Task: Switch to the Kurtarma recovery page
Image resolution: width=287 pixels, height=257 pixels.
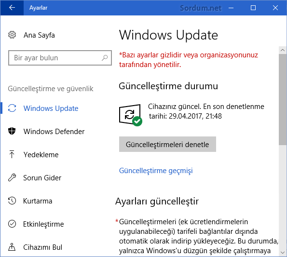Action: [x=38, y=201]
